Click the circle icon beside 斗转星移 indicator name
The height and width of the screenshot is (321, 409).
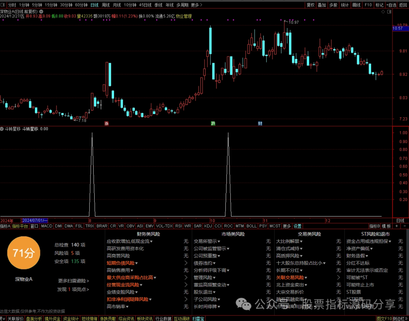(x=2, y=129)
